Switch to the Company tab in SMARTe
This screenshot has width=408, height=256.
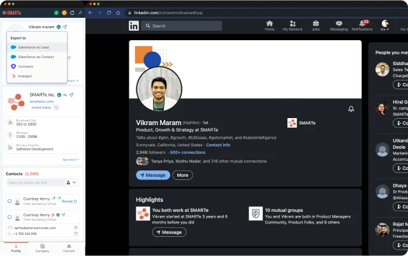pyautogui.click(x=43, y=248)
